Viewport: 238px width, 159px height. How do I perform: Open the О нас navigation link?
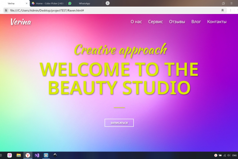click(136, 22)
